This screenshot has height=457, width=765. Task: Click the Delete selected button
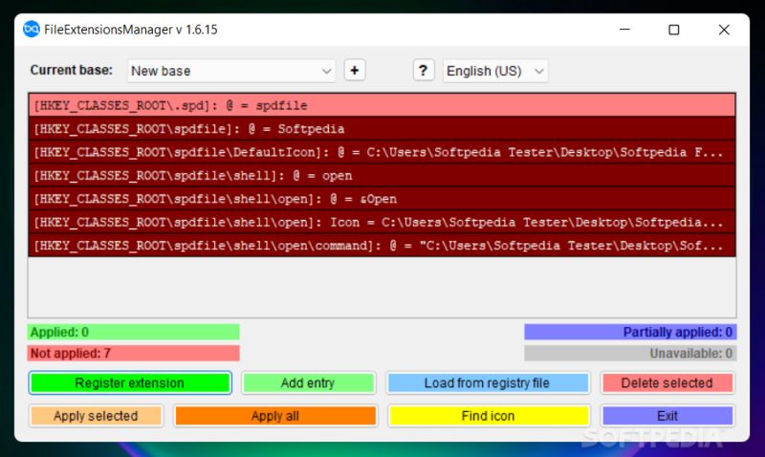[x=667, y=382]
